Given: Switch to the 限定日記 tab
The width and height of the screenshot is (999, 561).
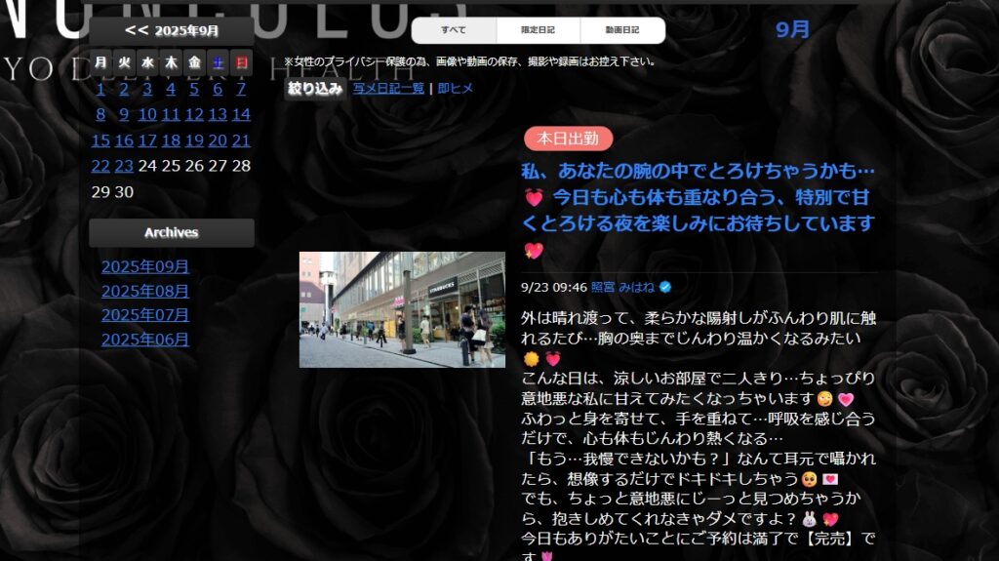Looking at the screenshot, I should tap(538, 30).
